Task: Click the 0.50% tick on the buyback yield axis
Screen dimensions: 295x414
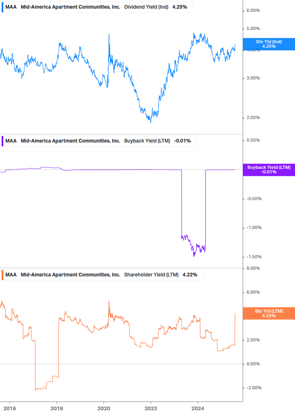Action: (x=253, y=140)
